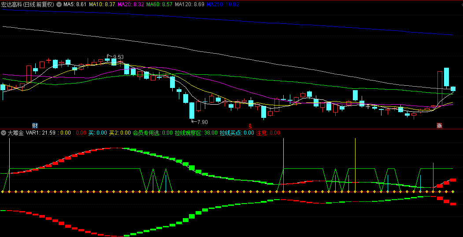This screenshot has height=237, width=463.
Task: Select the long cyan candle marked 7.90
Action: pos(192,110)
